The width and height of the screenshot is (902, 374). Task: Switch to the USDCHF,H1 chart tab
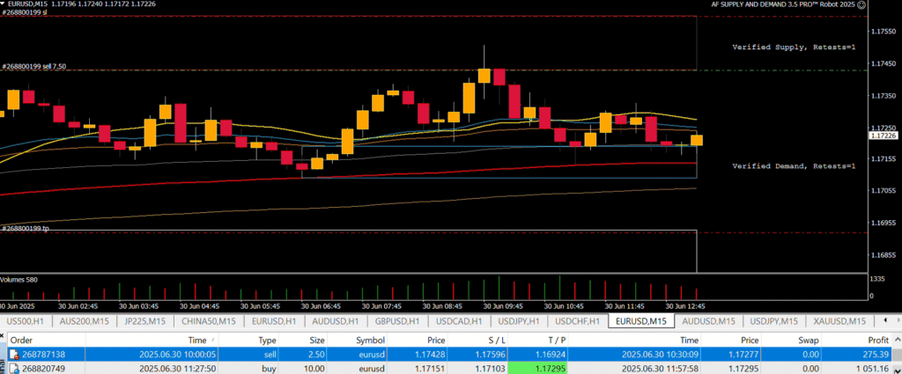578,321
